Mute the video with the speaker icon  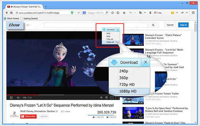click(18, 97)
